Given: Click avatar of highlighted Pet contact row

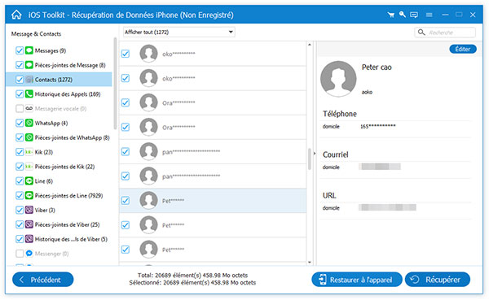Looking at the screenshot, I should [x=148, y=201].
